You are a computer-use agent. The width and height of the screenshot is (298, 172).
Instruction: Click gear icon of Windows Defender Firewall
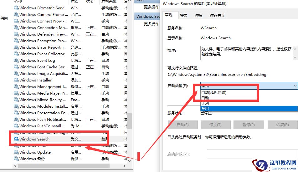tap(16, 34)
